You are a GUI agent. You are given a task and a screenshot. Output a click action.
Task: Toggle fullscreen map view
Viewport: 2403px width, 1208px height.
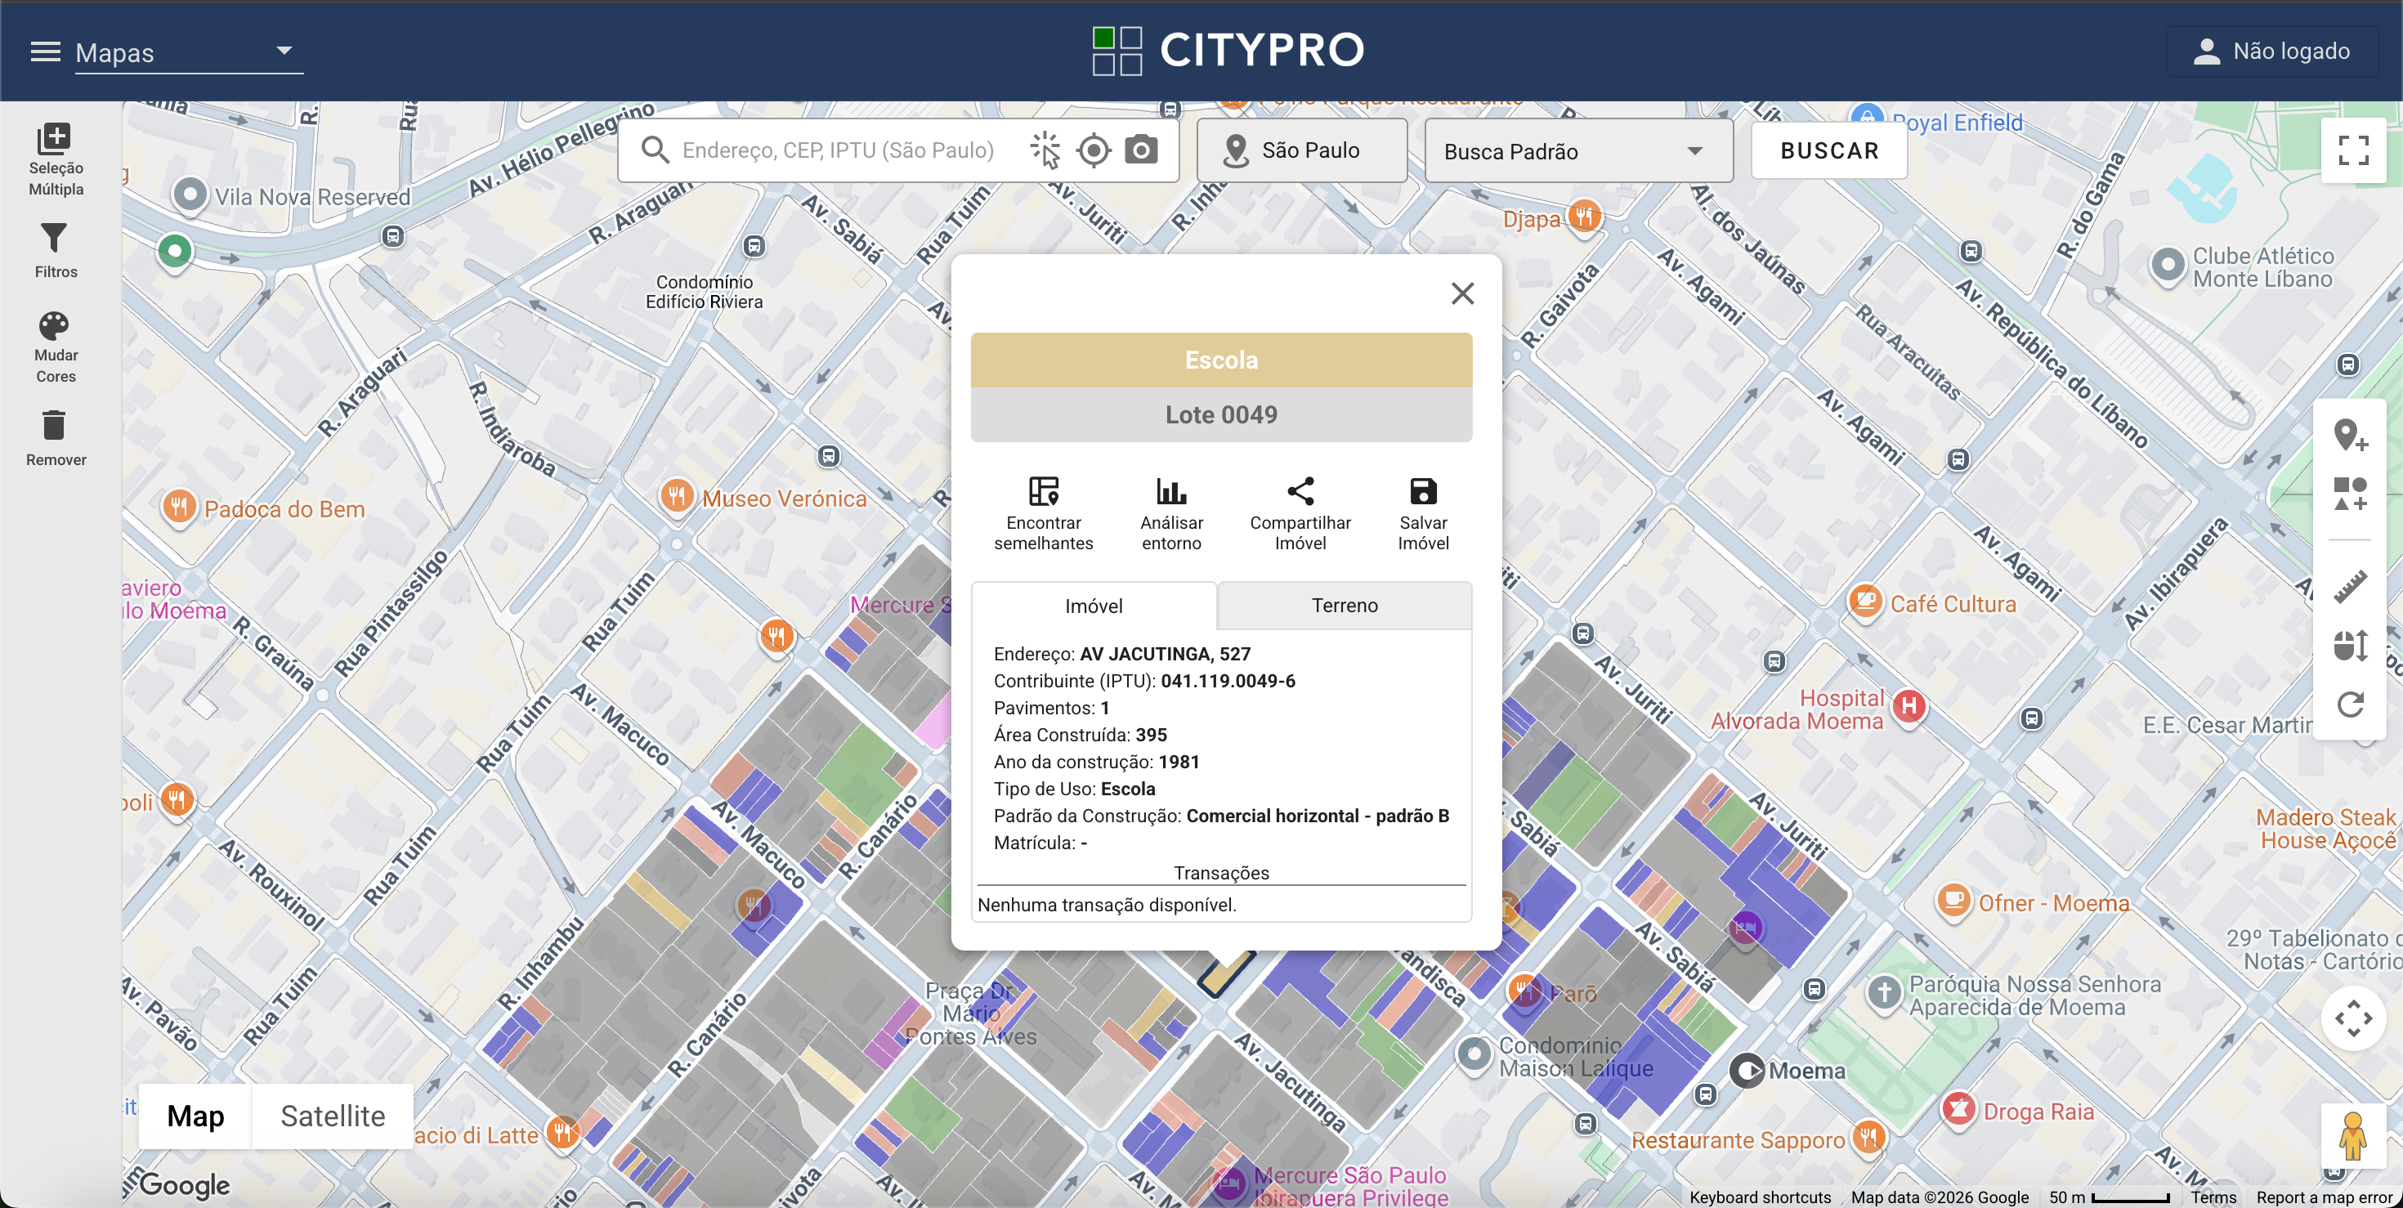[2352, 150]
